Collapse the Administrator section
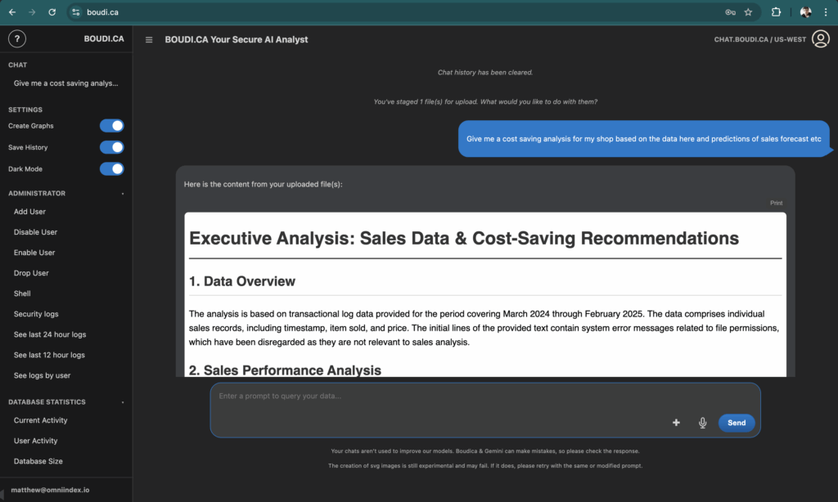The image size is (838, 502). click(x=123, y=194)
